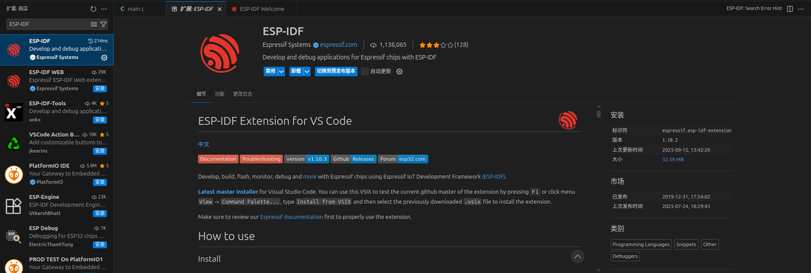This screenshot has width=811, height=273.
Task: Switch to pre-release version 切换到预发布版本
Action: pyautogui.click(x=336, y=72)
